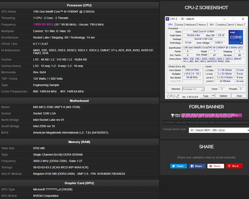The height and width of the screenshot is (199, 249).
Task: Minimize the CPU-Z window
Action: [224, 19]
